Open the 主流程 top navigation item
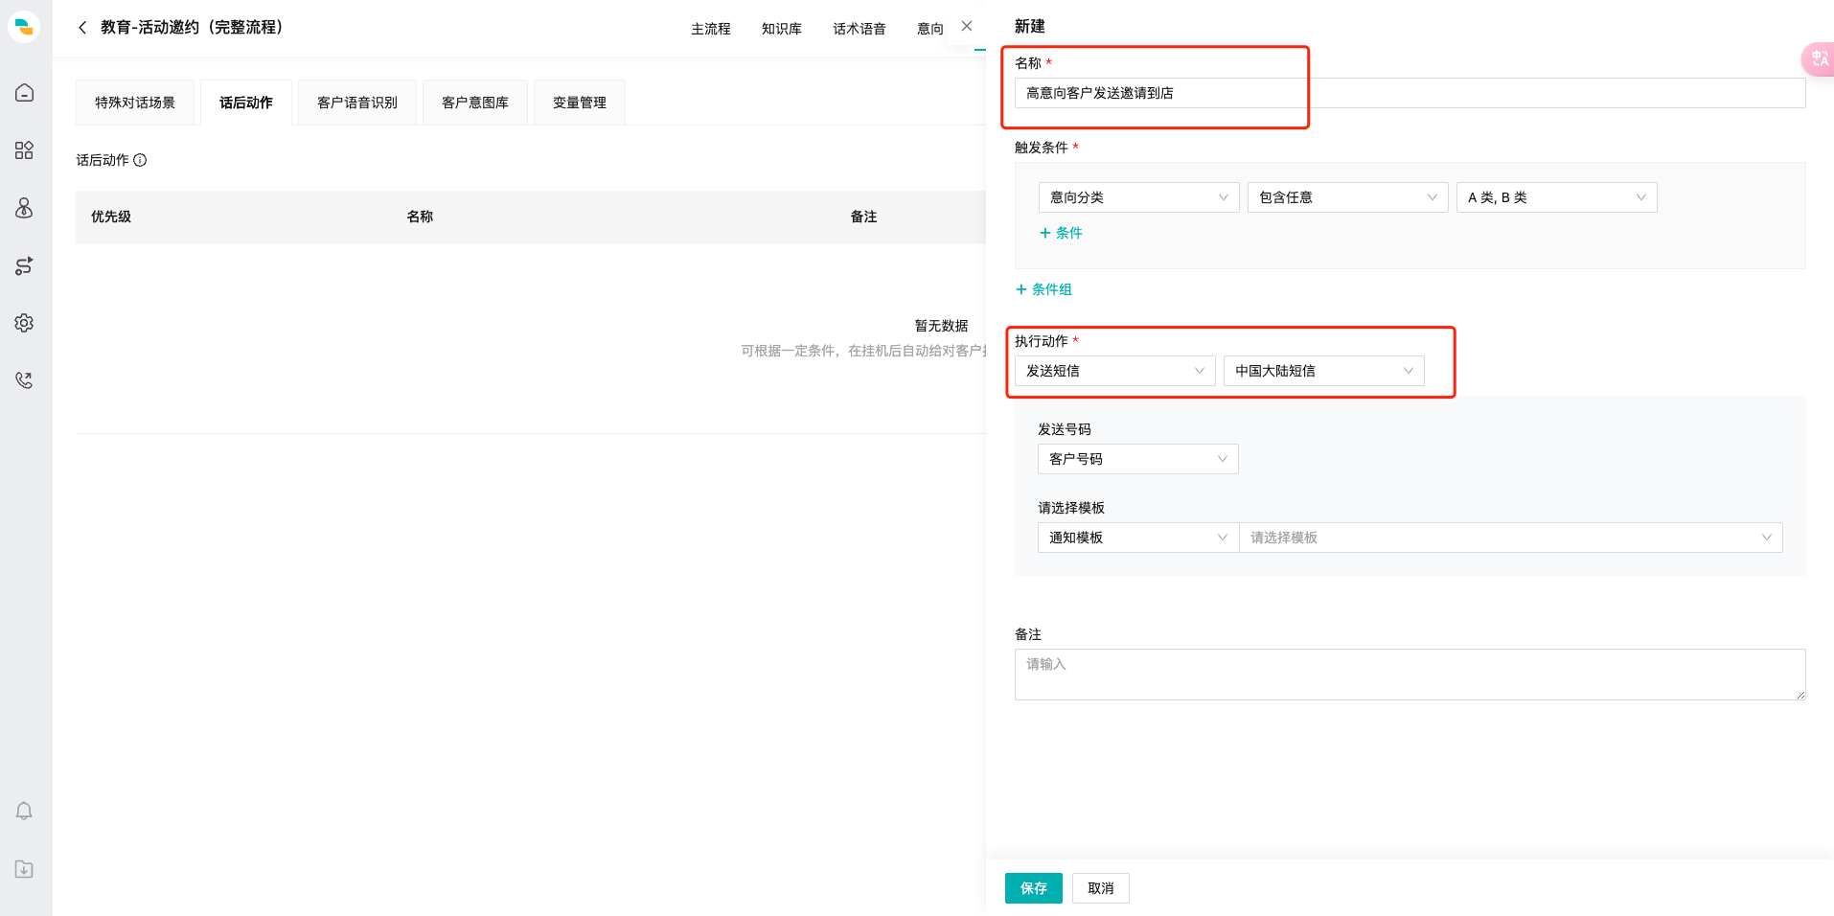The width and height of the screenshot is (1834, 916). [711, 29]
